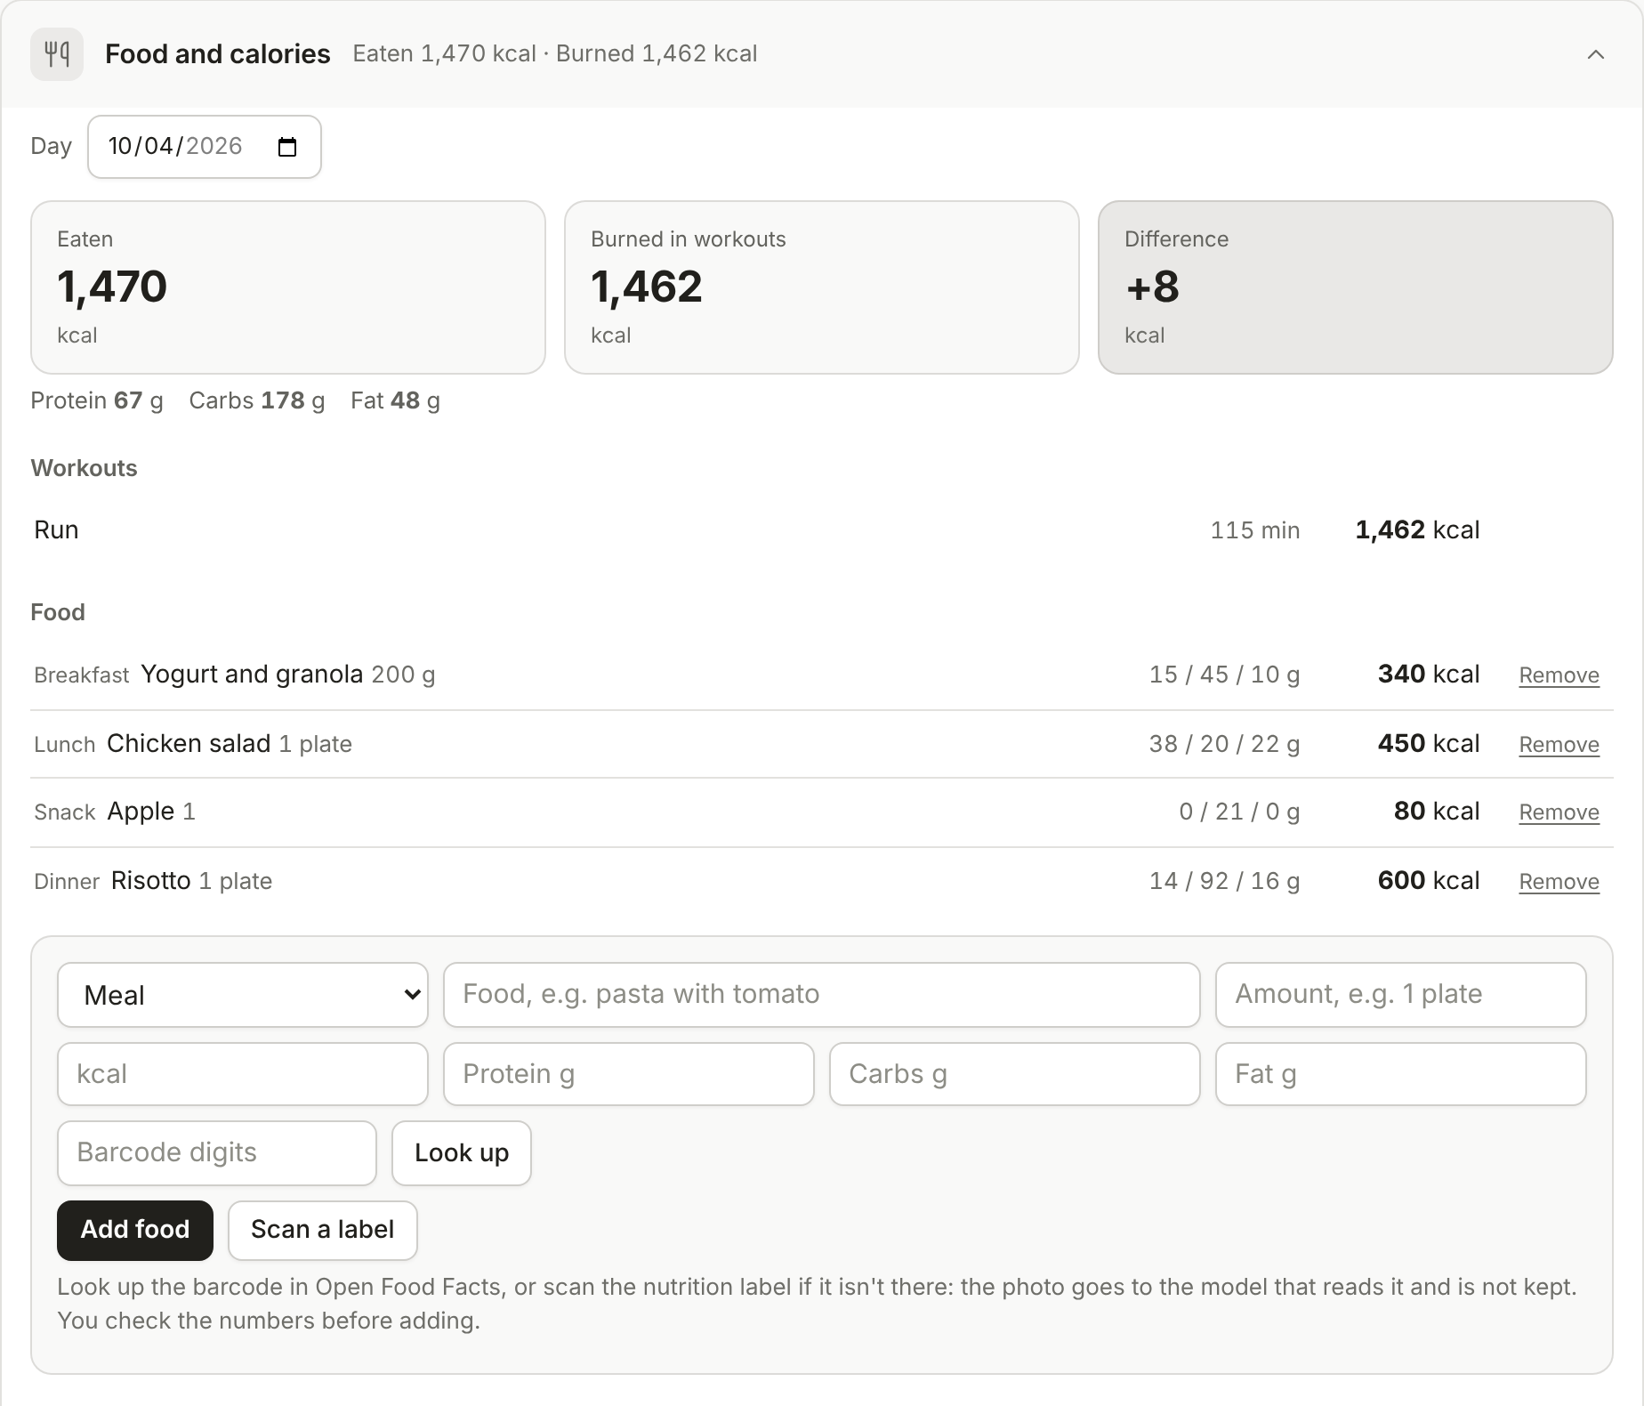Focus the Amount input field
The height and width of the screenshot is (1406, 1644).
tap(1401, 995)
